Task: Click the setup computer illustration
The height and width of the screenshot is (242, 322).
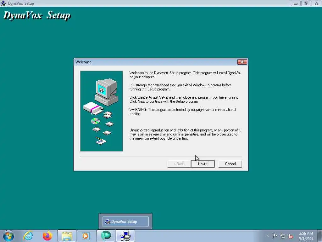Action: (102, 111)
